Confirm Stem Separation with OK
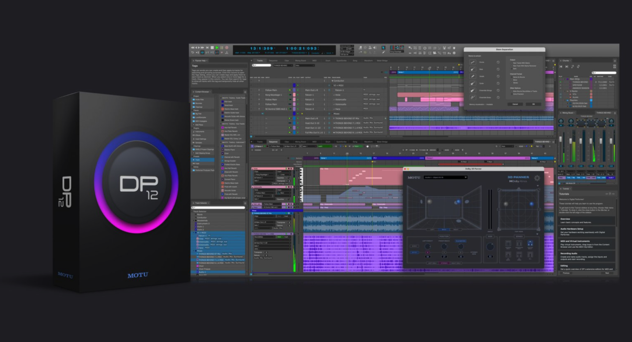Image resolution: width=632 pixels, height=342 pixels. point(533,104)
